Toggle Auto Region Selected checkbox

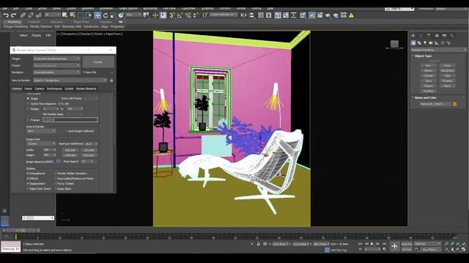tap(66, 131)
